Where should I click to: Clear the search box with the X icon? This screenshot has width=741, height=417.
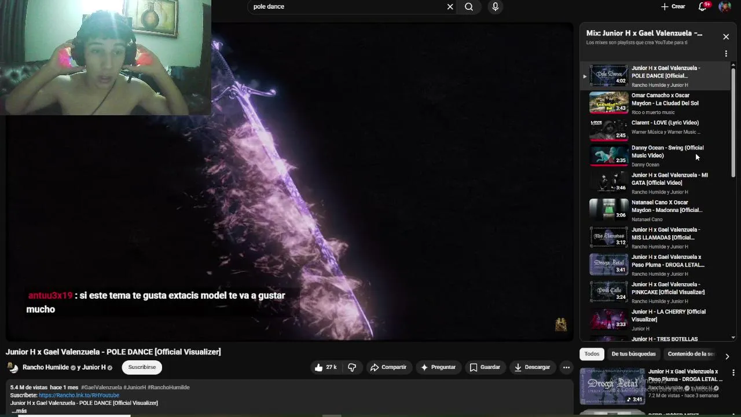click(450, 7)
